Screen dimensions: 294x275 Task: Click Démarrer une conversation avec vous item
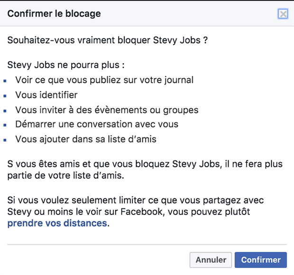click(97, 124)
